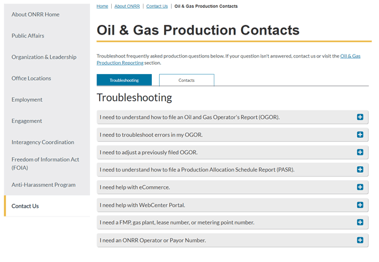Click the Contact Us breadcrumb link

point(157,6)
